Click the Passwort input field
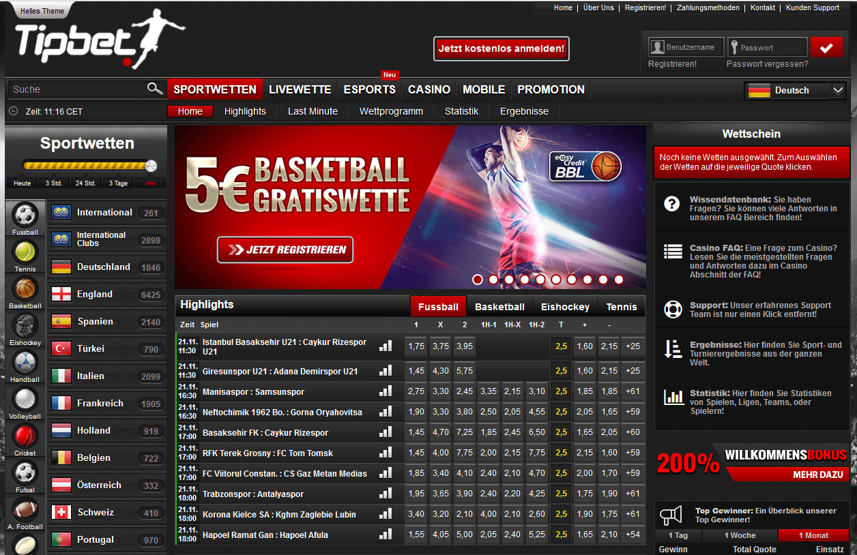 coord(768,47)
